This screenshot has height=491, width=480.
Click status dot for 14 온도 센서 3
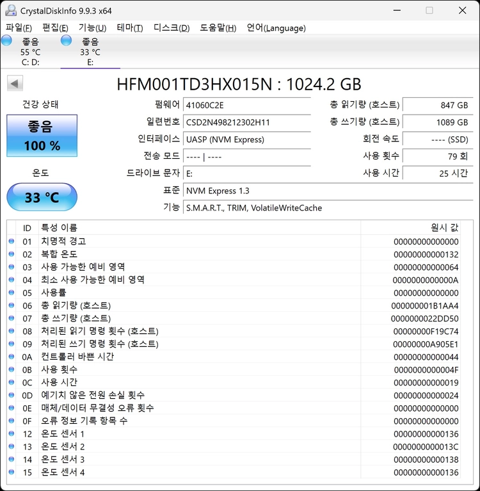point(12,460)
